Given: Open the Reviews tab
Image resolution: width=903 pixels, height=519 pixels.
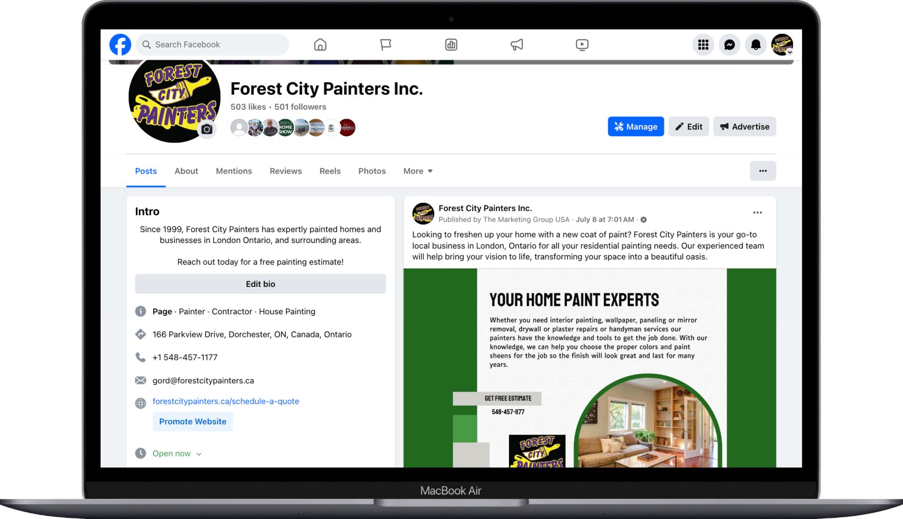Looking at the screenshot, I should (286, 171).
